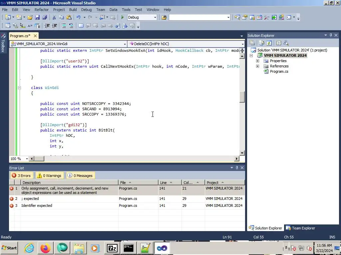Save Program.cs with the floppy disk icon
Image resolution: width=341 pixels, height=255 pixels.
[37, 17]
